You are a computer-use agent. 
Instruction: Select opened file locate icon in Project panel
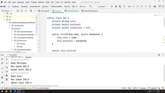(x=18, y=11)
